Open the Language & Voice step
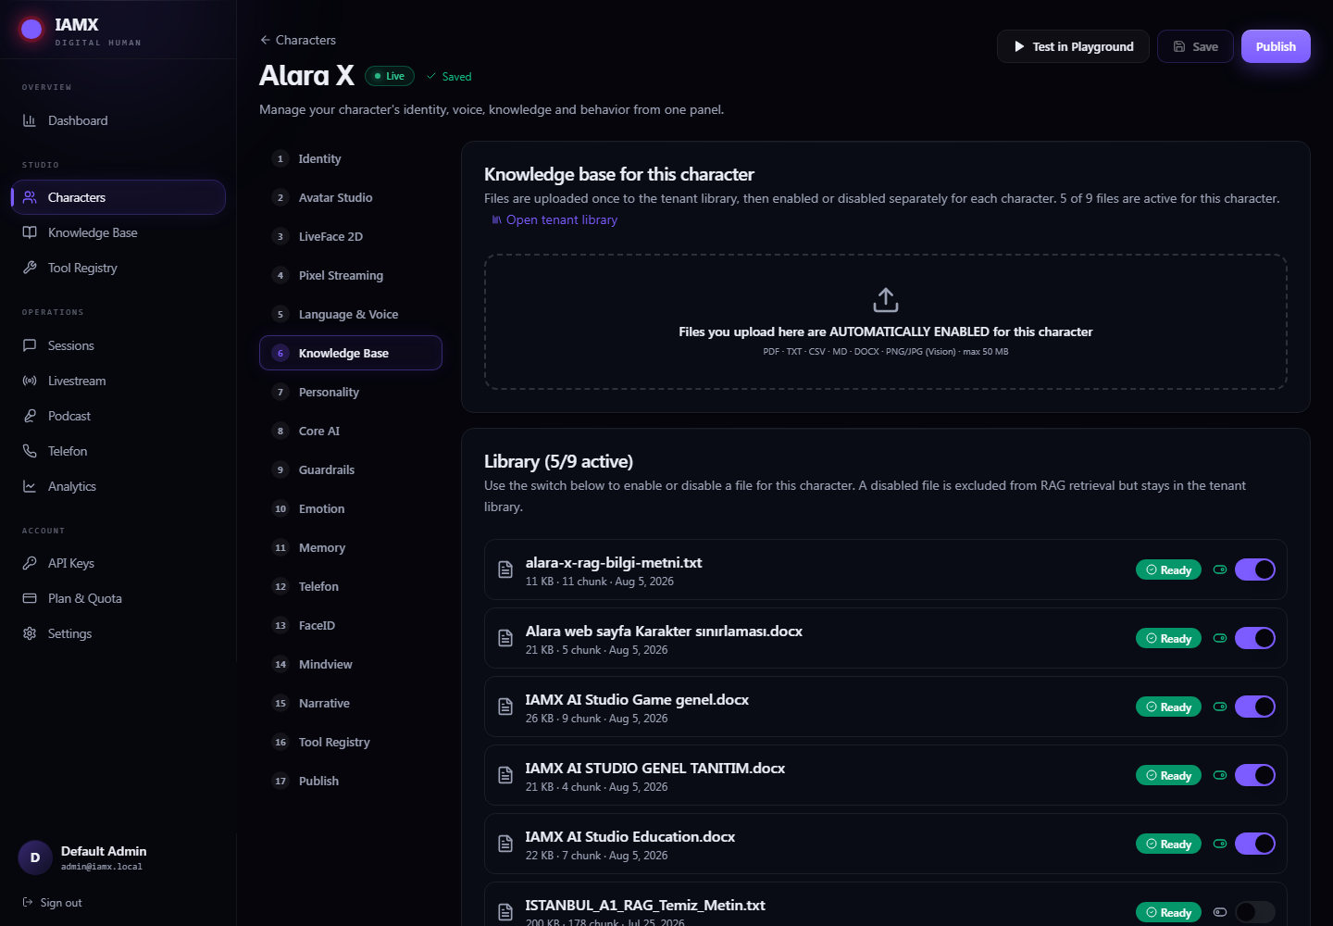The height and width of the screenshot is (926, 1333). tap(351, 314)
